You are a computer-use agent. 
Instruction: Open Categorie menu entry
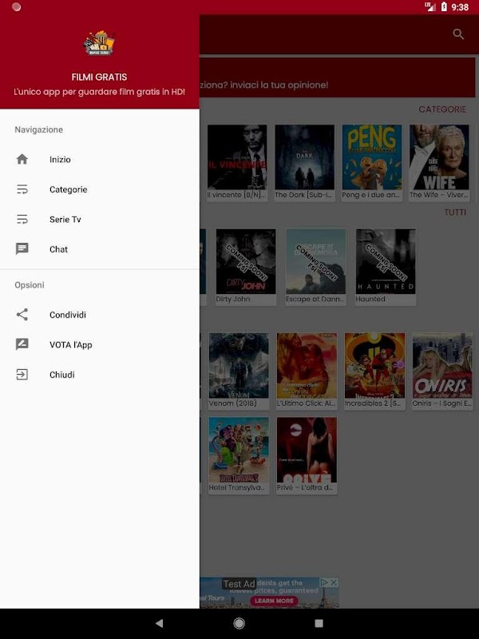click(100, 189)
